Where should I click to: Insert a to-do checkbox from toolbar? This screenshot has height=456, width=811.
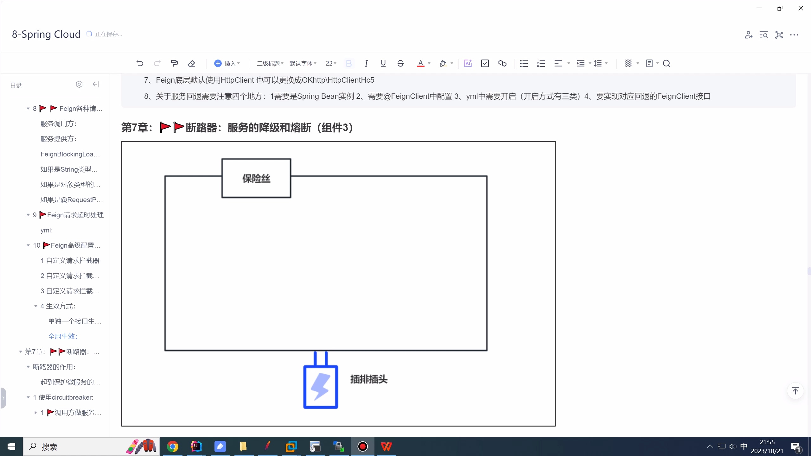click(485, 63)
